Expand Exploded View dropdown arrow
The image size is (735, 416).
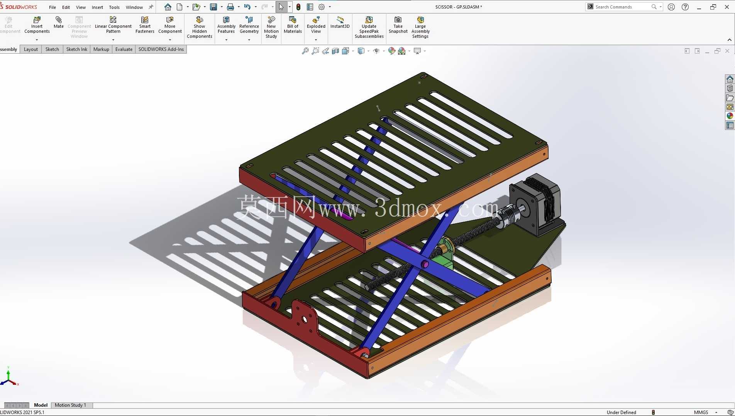point(316,40)
